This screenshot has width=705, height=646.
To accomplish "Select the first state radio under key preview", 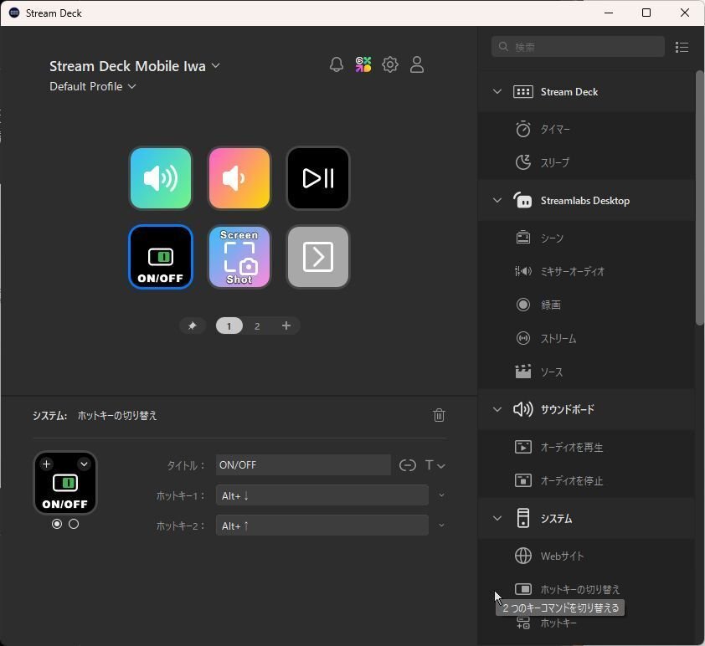I will [x=57, y=524].
